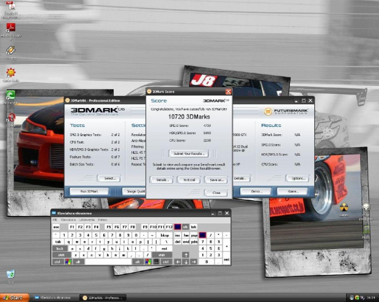This screenshot has width=379, height=302.
Task: Click Close button in Score dialog
Action: tap(216, 193)
